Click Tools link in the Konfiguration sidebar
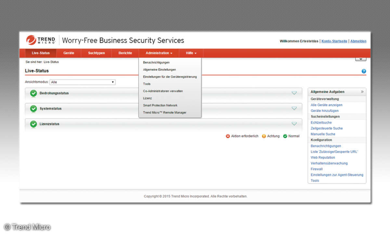This screenshot has width=390, height=234. (x=315, y=181)
